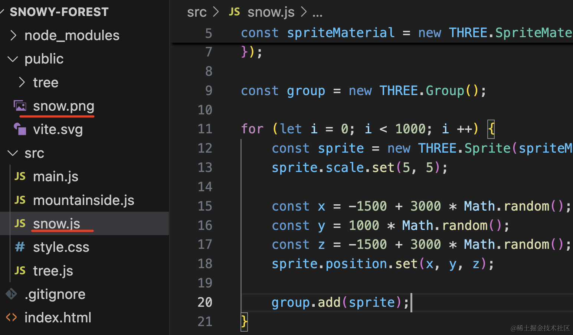Screen dimensions: 573x335
Task: Click line number 20 in the gutter
Action: pyautogui.click(x=205, y=302)
